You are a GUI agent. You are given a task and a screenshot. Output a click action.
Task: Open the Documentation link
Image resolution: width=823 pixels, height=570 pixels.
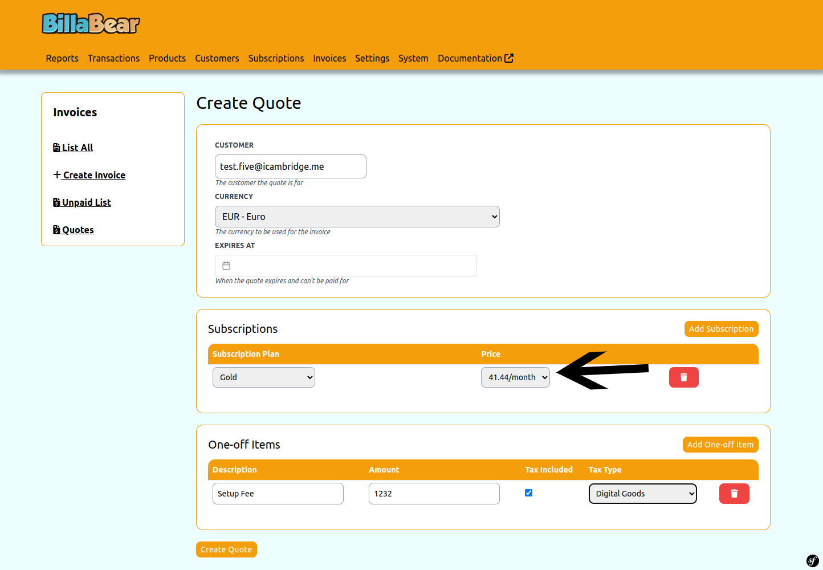(475, 58)
